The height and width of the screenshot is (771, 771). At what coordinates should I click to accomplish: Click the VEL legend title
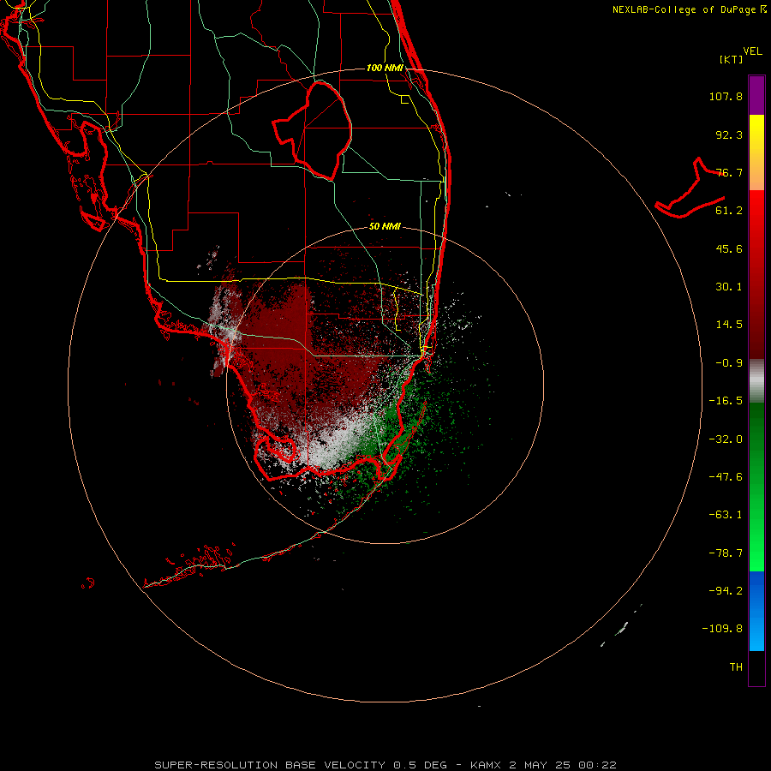[x=752, y=51]
